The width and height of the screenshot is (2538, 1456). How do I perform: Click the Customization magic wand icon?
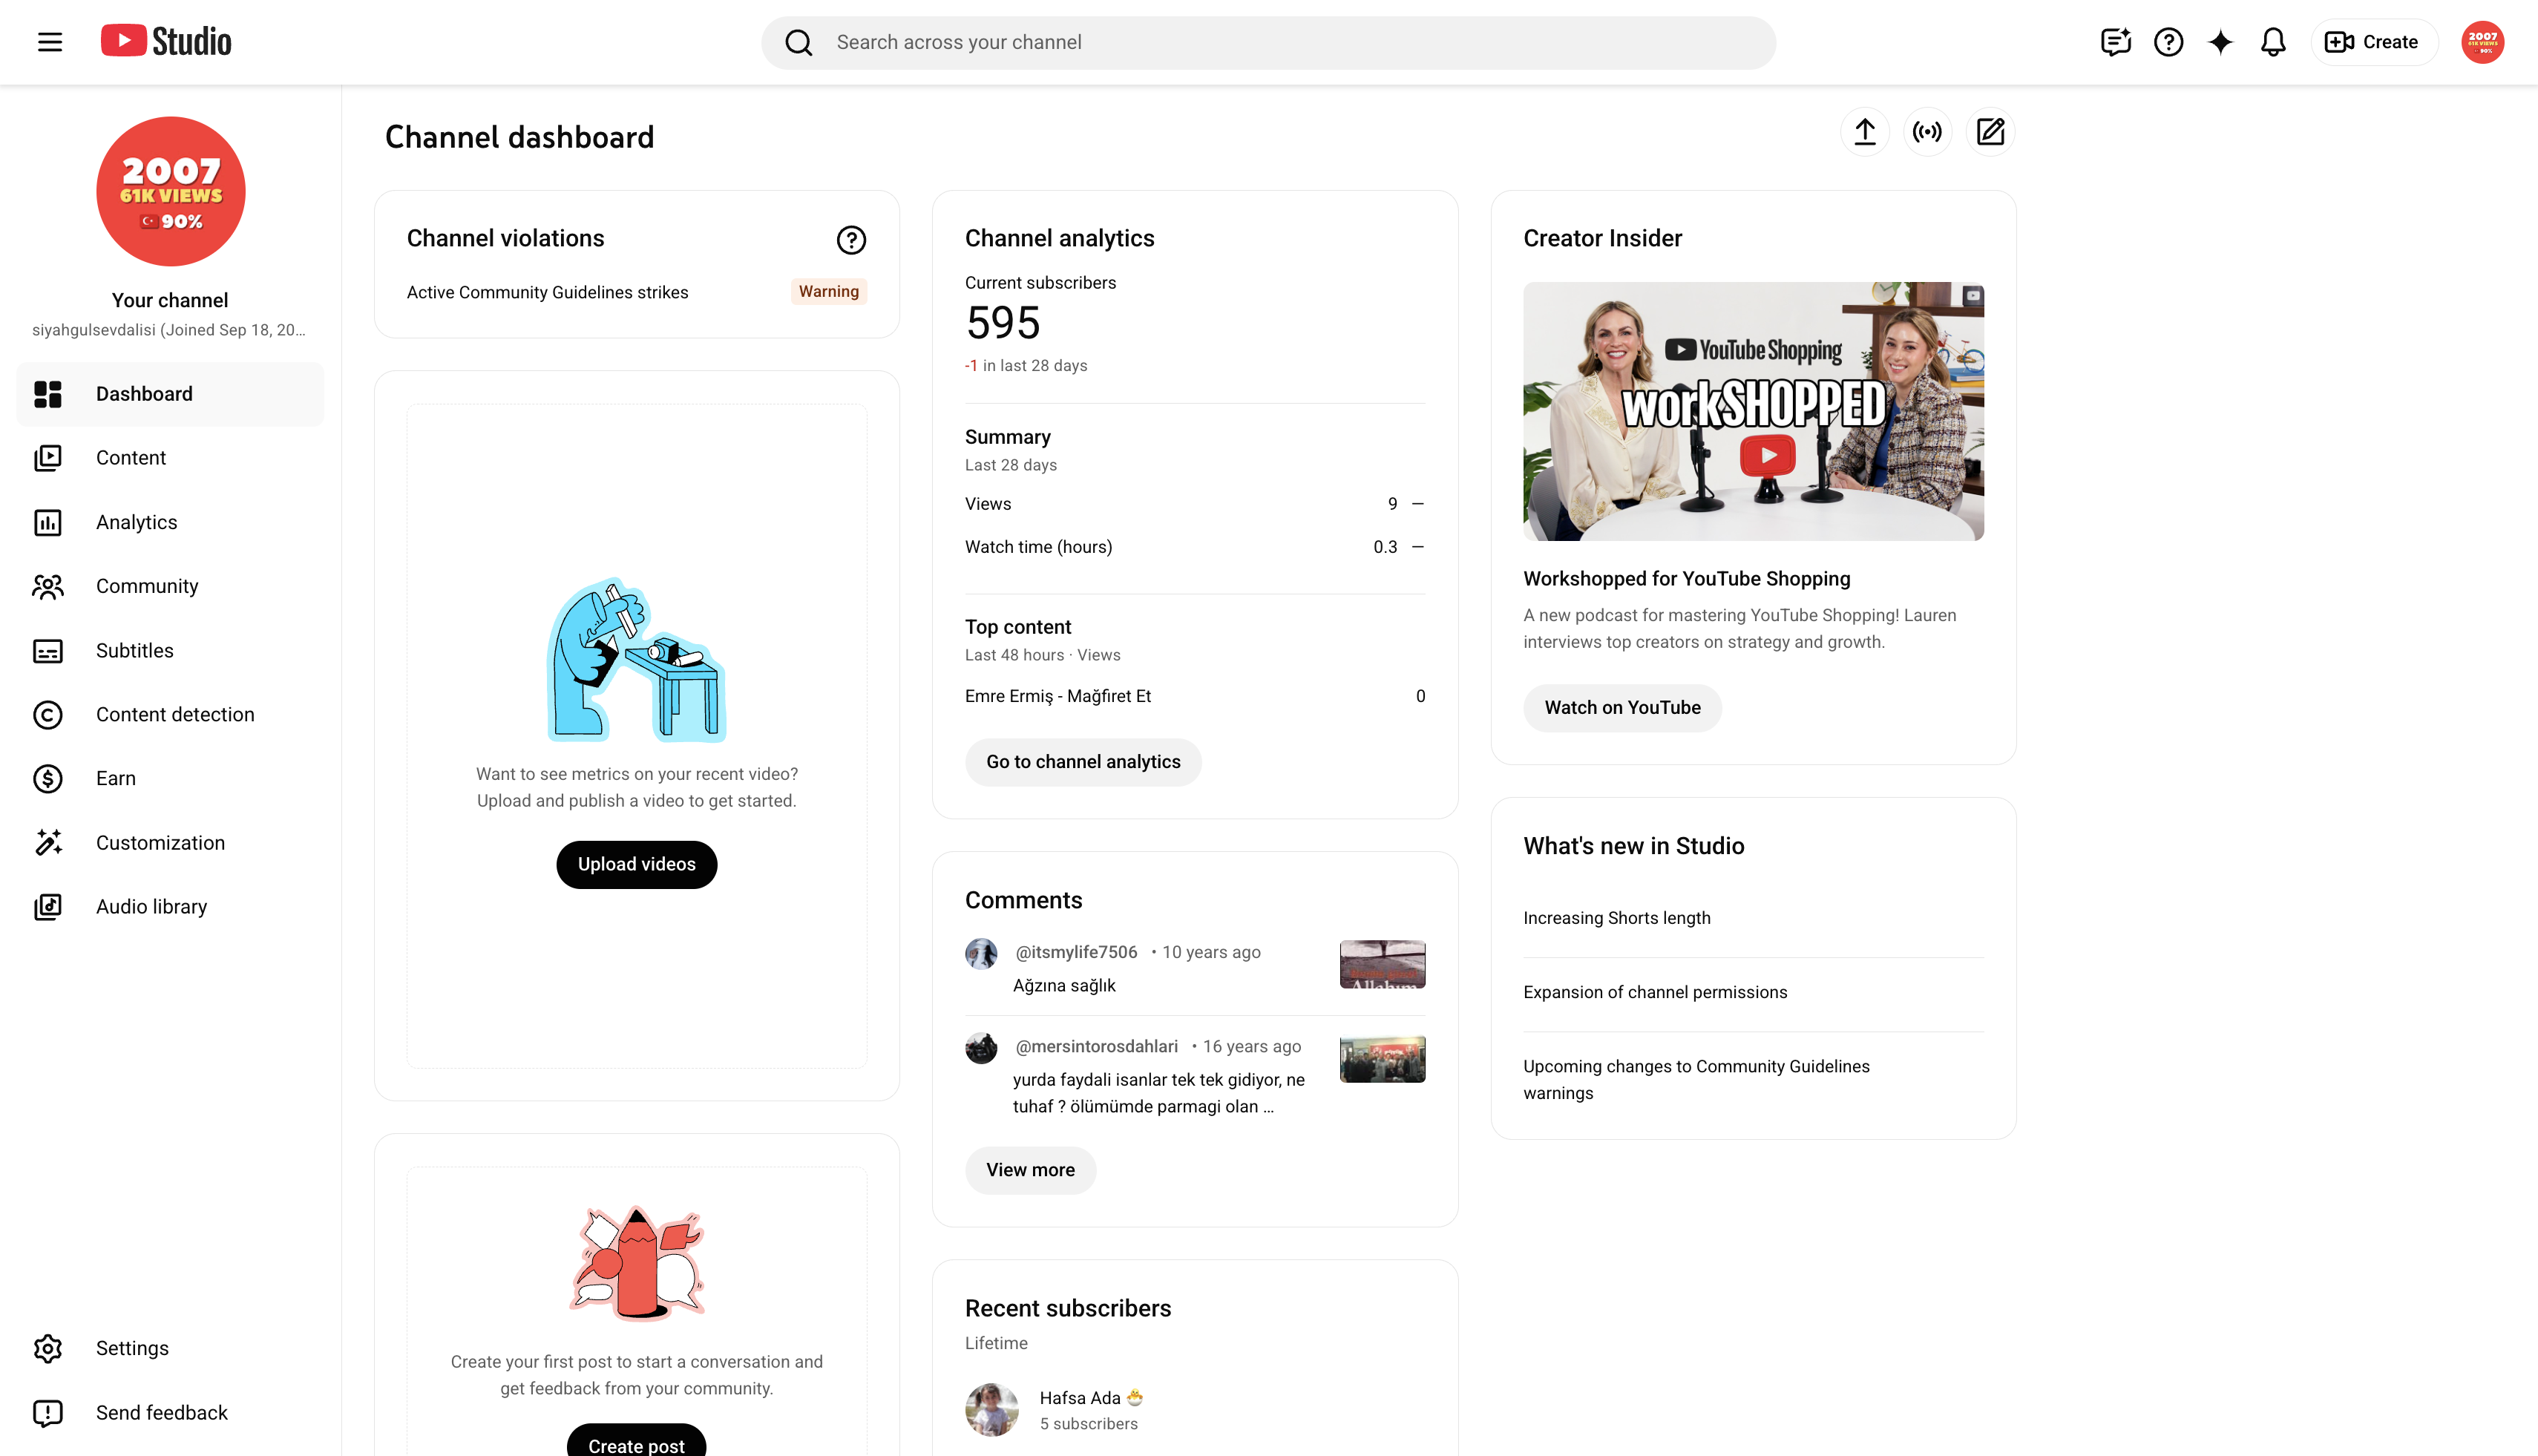[x=48, y=843]
